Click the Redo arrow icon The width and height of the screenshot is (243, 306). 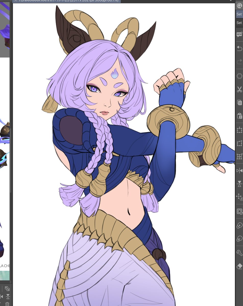click(x=239, y=62)
